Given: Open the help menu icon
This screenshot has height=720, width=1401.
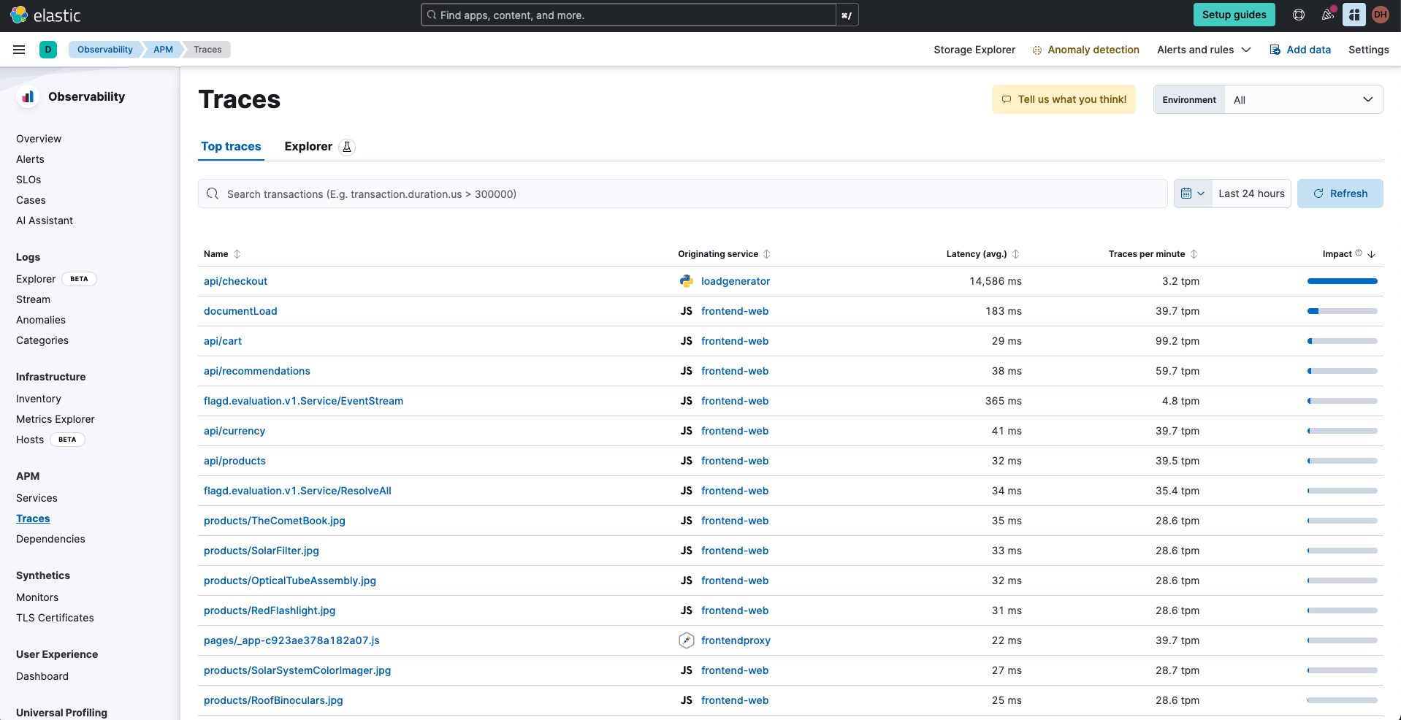Looking at the screenshot, I should pyautogui.click(x=1298, y=15).
